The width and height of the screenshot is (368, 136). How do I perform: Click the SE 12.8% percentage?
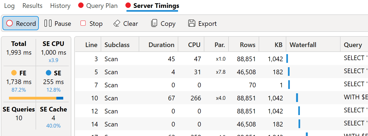53,90
